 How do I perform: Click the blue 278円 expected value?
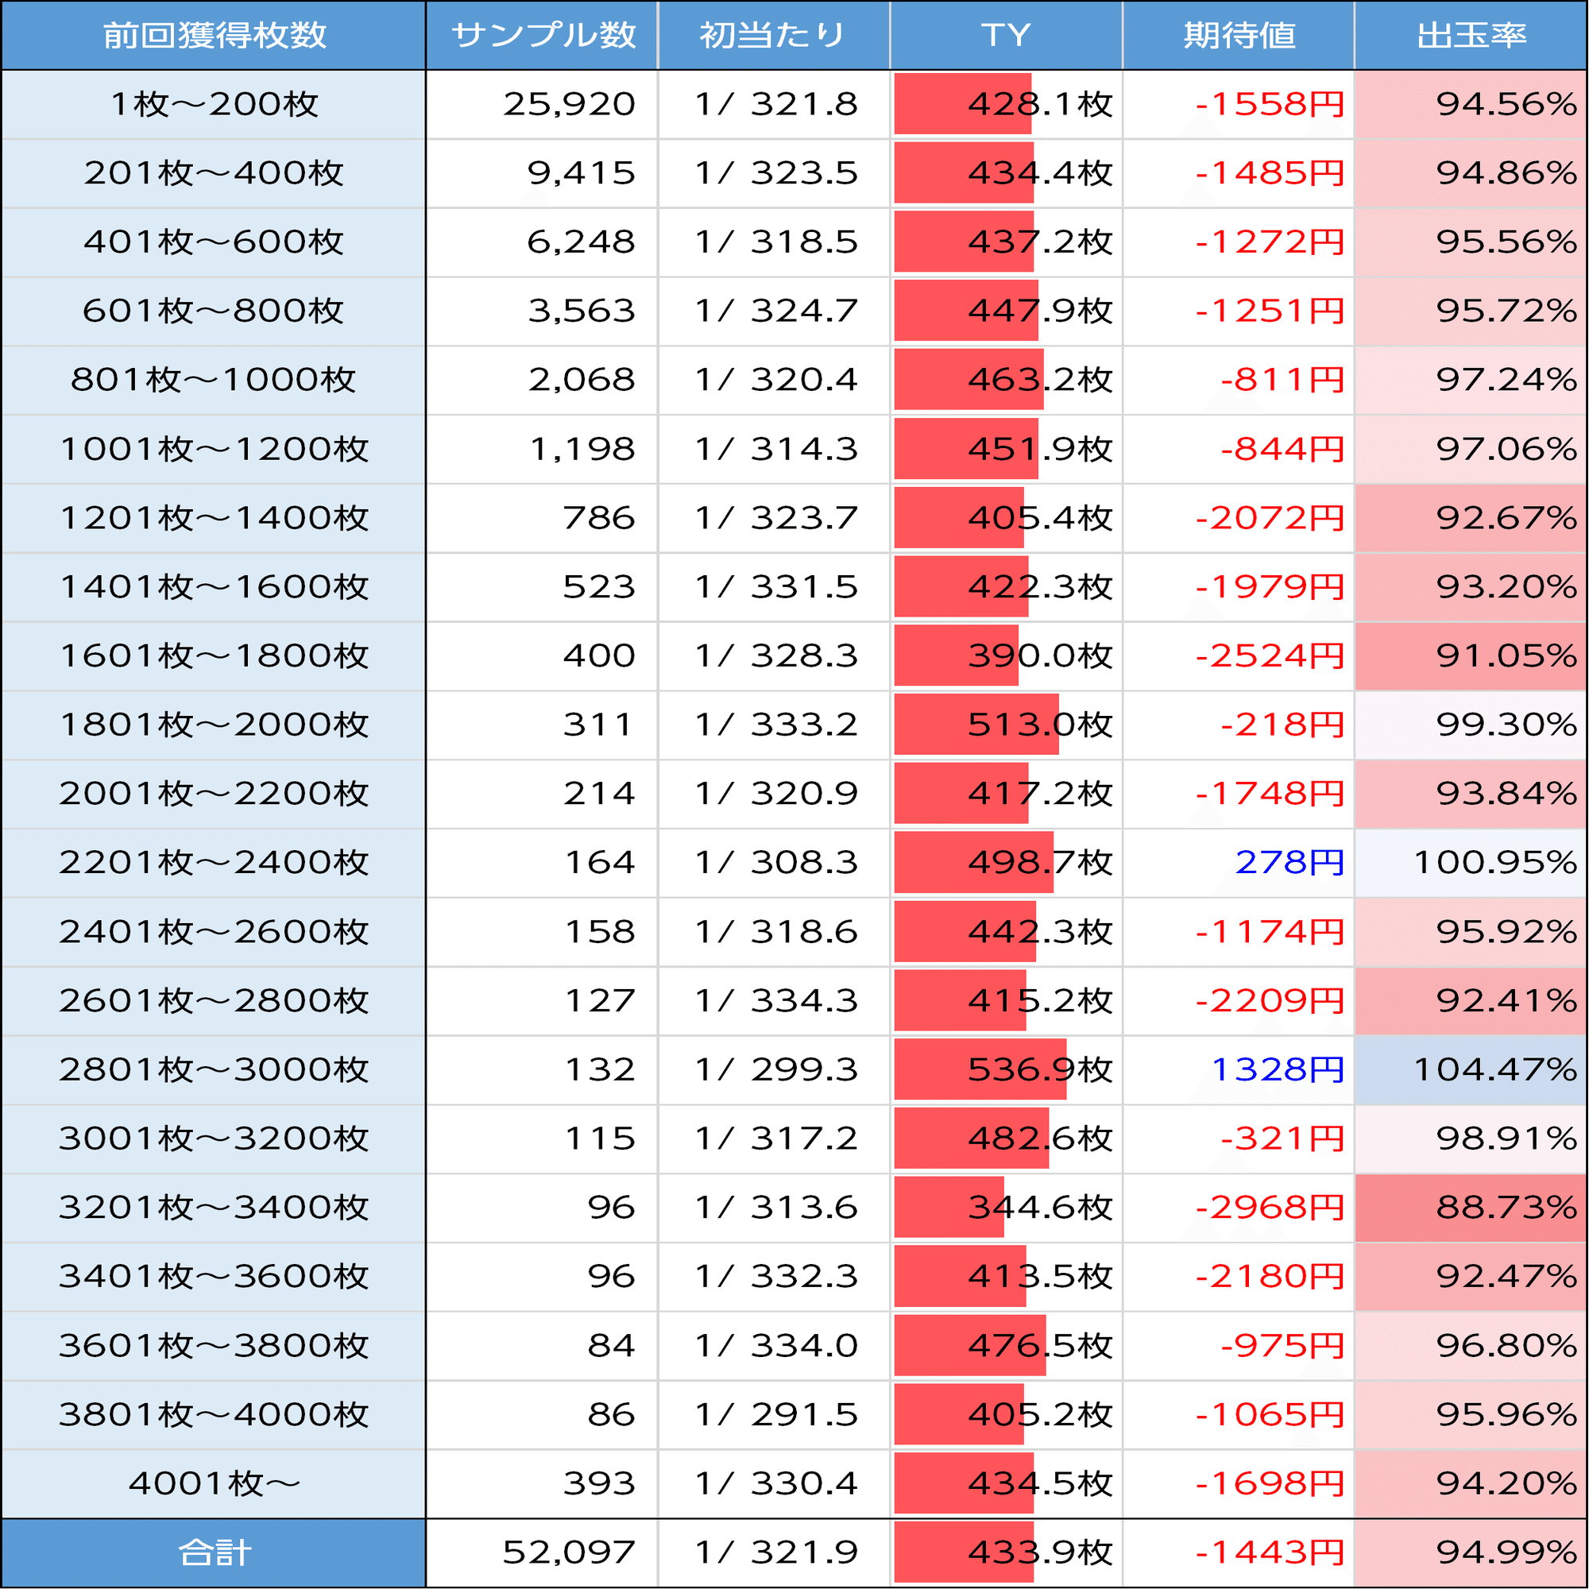[x=1289, y=863]
